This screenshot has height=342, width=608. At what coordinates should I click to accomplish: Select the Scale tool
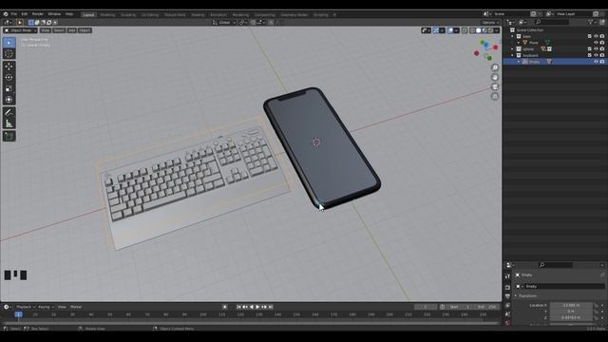pos(9,88)
